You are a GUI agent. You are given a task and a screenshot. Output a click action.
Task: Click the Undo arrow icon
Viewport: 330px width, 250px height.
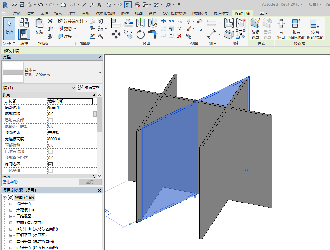point(41,5)
